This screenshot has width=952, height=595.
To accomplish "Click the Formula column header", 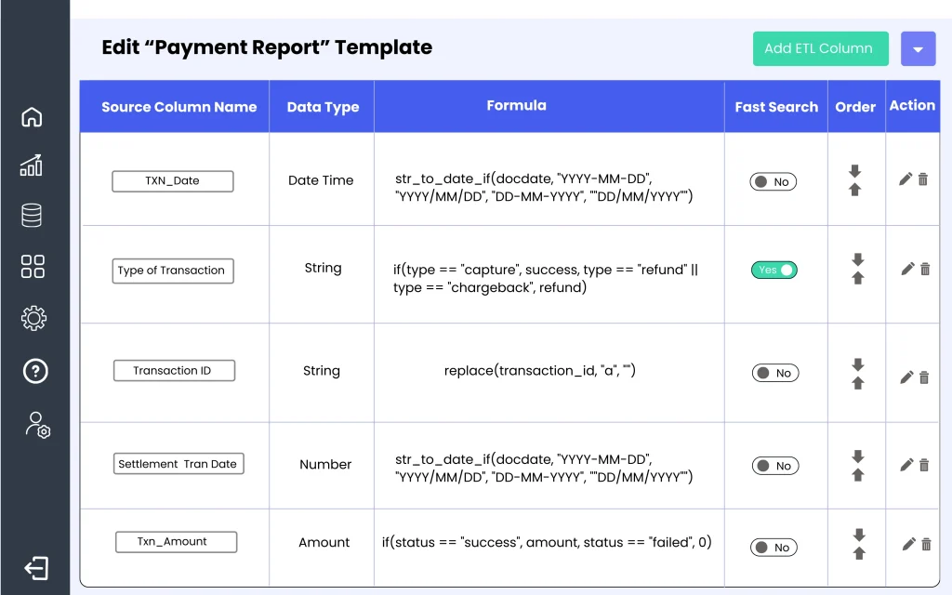I will [516, 106].
